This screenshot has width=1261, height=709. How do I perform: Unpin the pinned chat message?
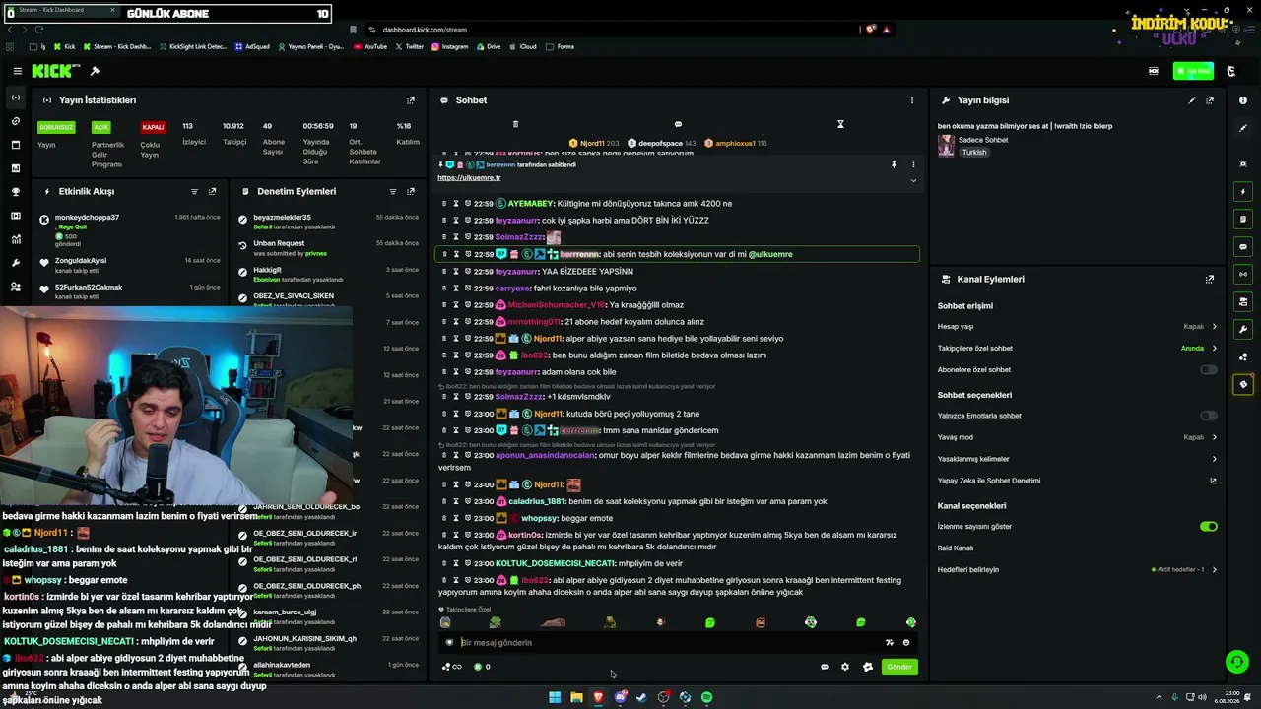point(894,164)
